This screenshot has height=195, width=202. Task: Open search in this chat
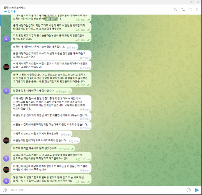click(175, 10)
